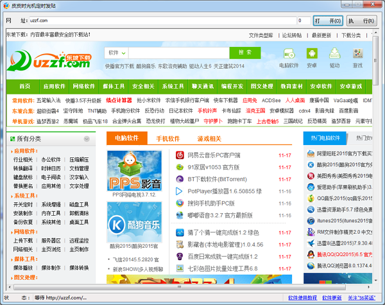
Task: Click the 迅雷8 bird icon
Action: coord(311,243)
